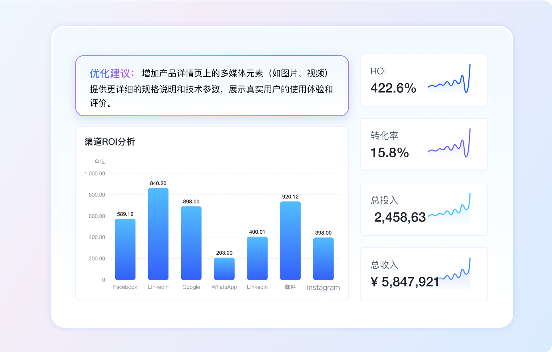Viewport: 552px width, 352px height.
Task: Open the 转化率 15.8% metric card
Action: click(424, 145)
